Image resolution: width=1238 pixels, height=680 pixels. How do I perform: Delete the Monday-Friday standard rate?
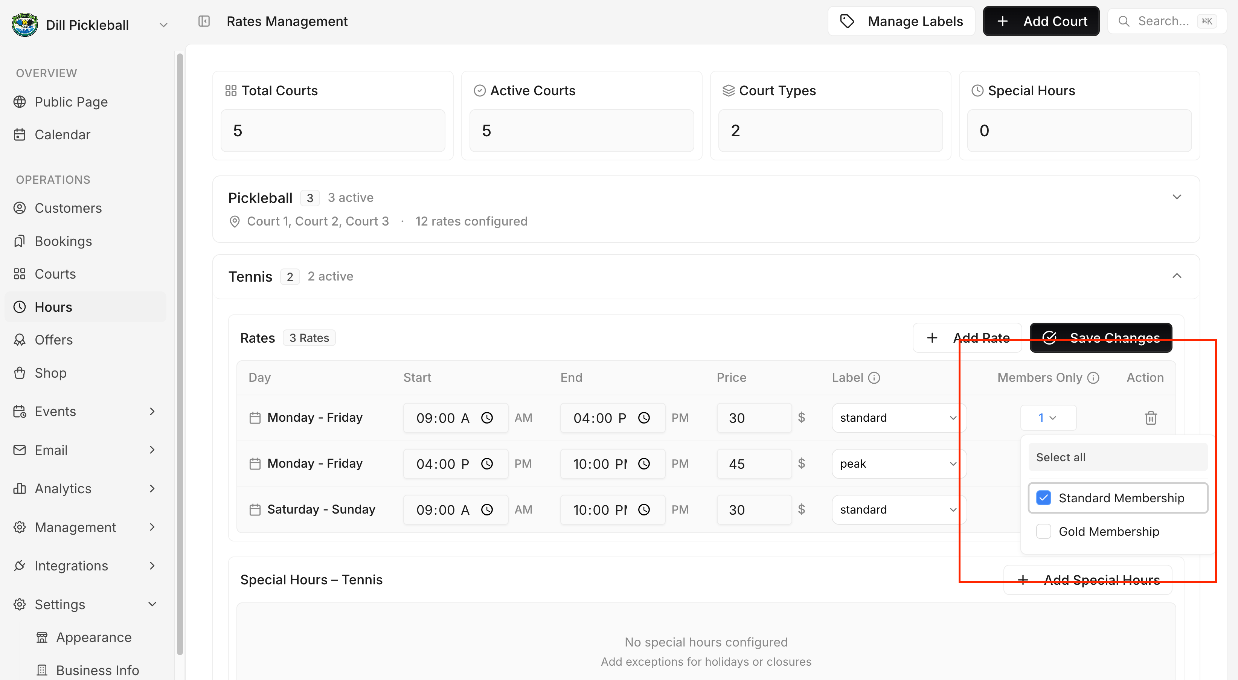pyautogui.click(x=1151, y=418)
